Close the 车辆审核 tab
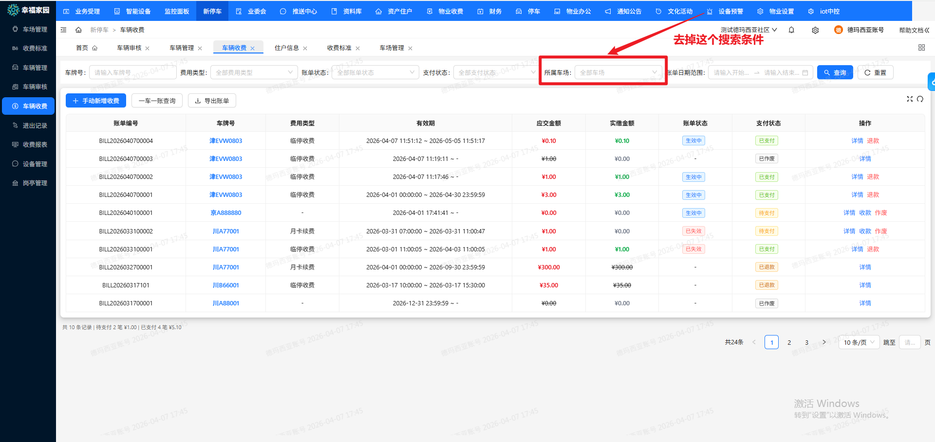The width and height of the screenshot is (935, 442). (148, 48)
